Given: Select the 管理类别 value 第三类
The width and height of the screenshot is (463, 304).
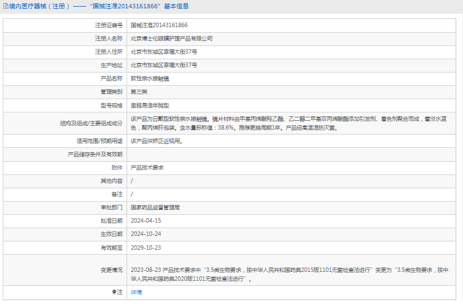Looking at the screenshot, I should (x=139, y=92).
